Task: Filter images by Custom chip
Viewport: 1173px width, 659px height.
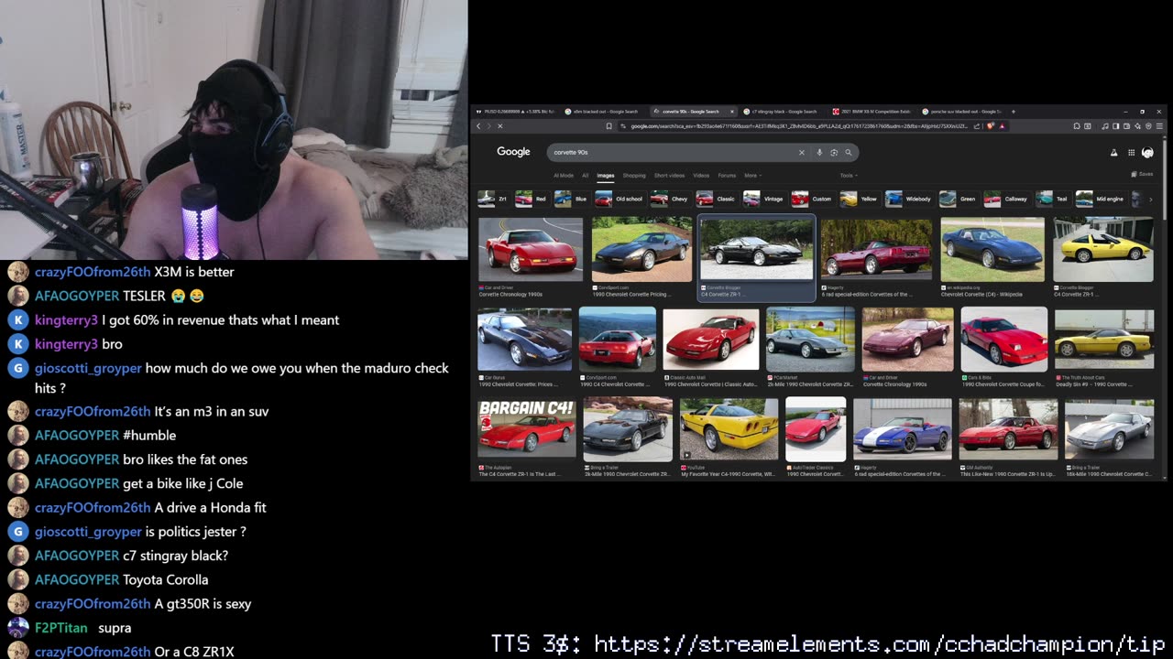Action: point(813,199)
